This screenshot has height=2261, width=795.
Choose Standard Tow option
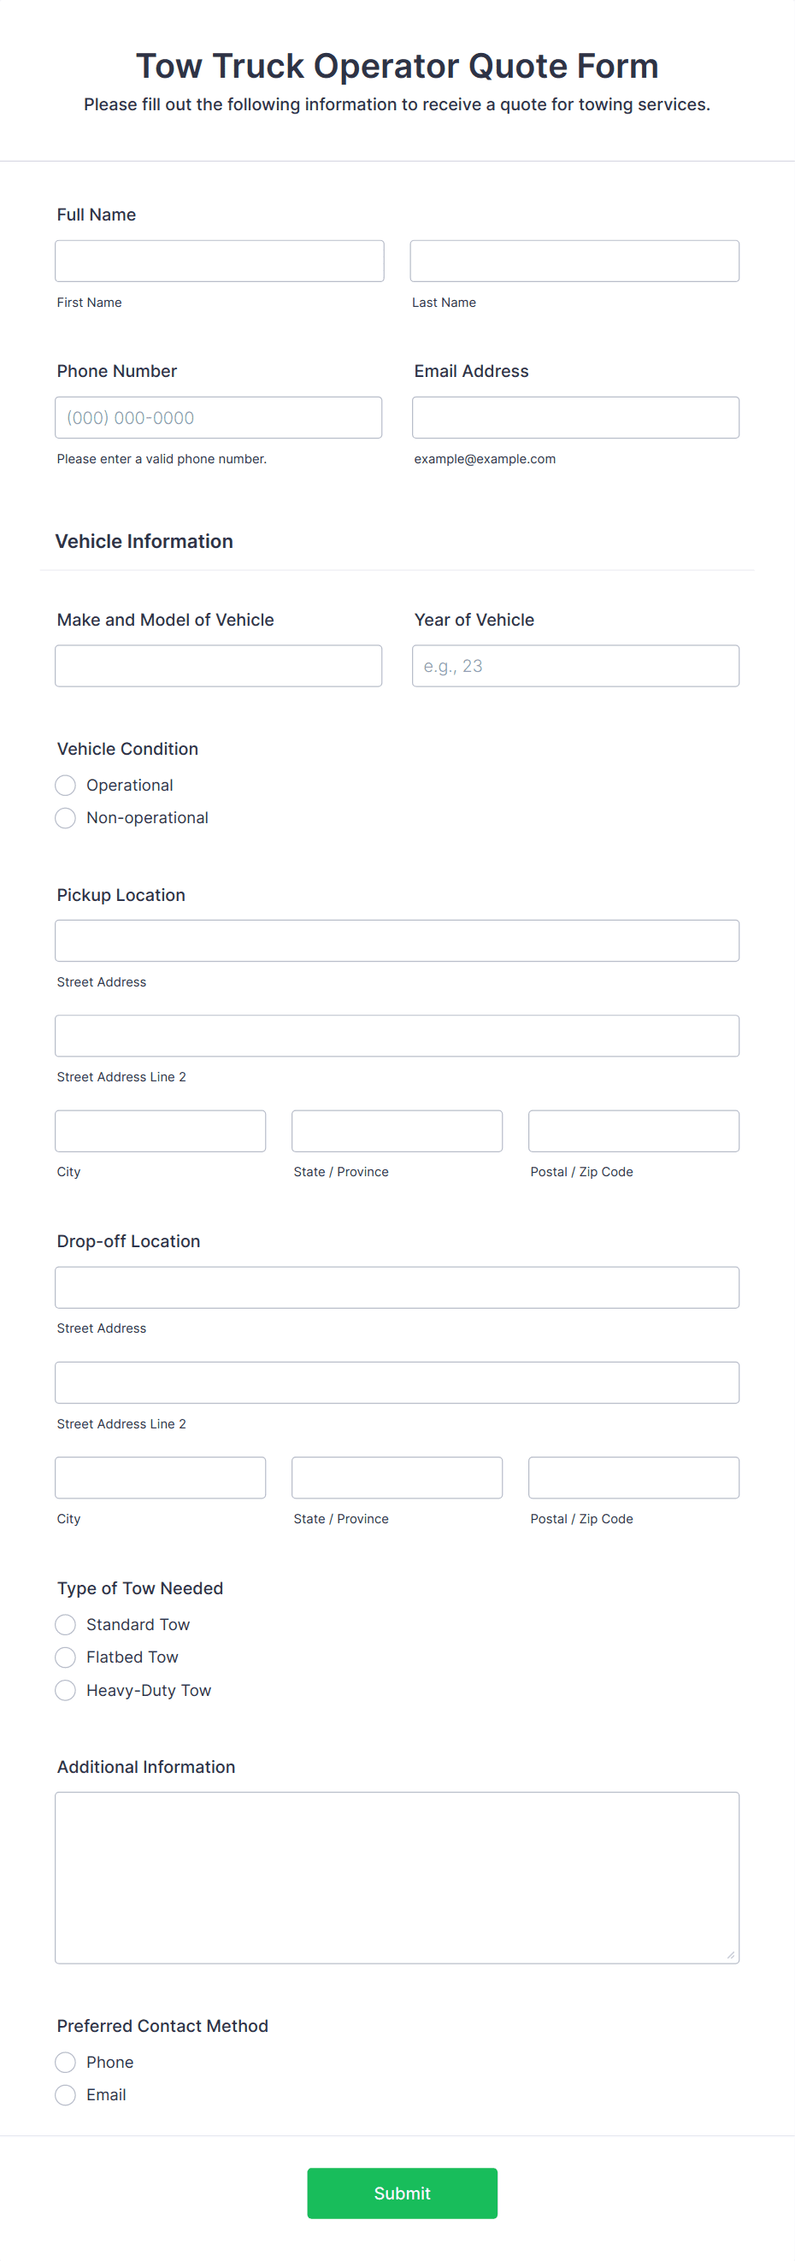[x=65, y=1625]
